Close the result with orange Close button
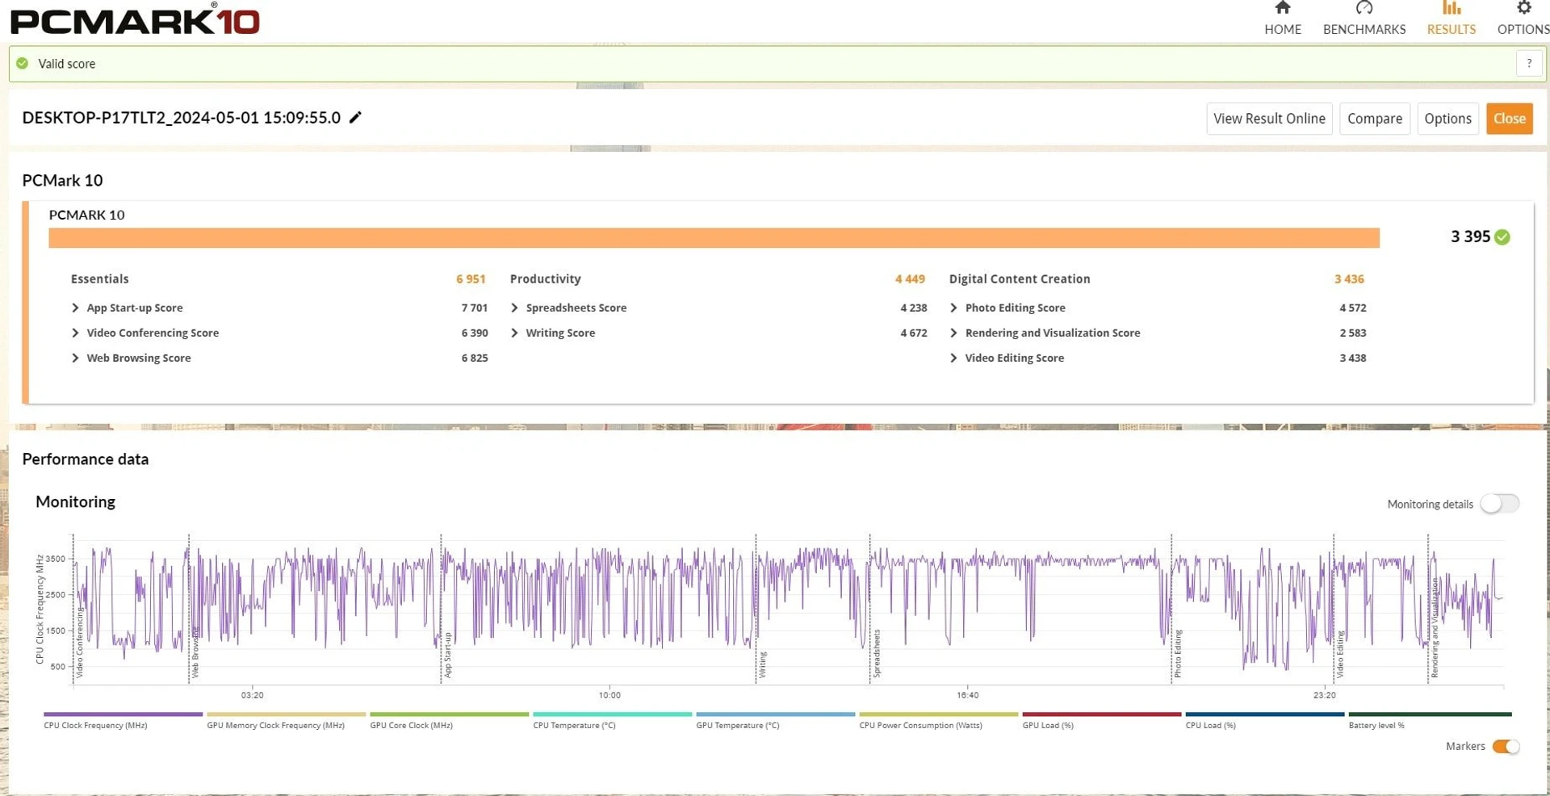The width and height of the screenshot is (1550, 796). [x=1510, y=119]
